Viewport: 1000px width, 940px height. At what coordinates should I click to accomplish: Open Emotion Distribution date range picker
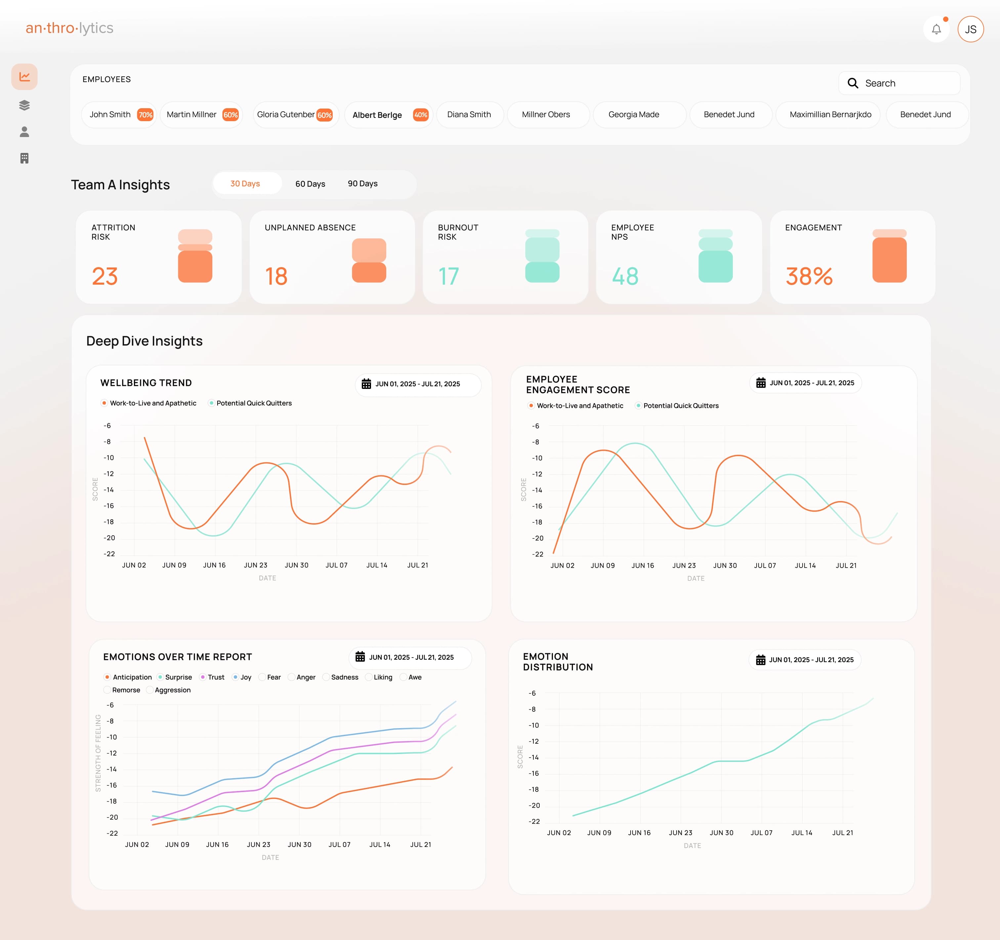pos(805,660)
